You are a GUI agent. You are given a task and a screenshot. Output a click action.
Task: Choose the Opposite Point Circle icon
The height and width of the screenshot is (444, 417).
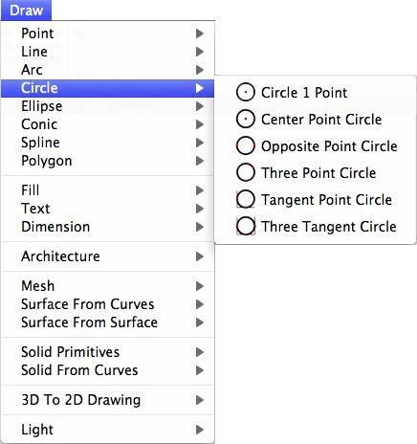pyautogui.click(x=246, y=145)
